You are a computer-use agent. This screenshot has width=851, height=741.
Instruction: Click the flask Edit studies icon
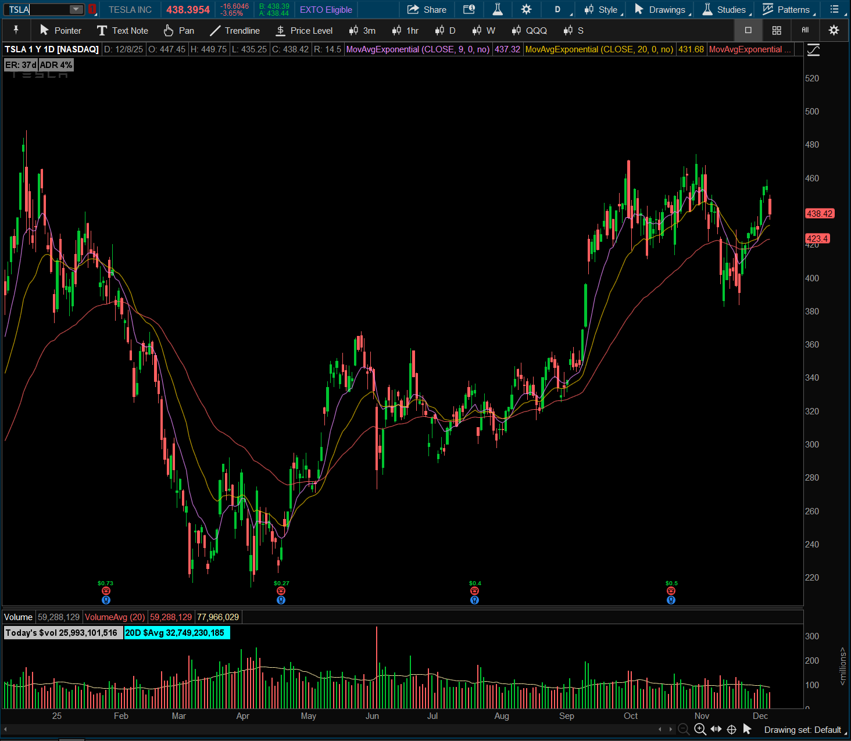[498, 9]
